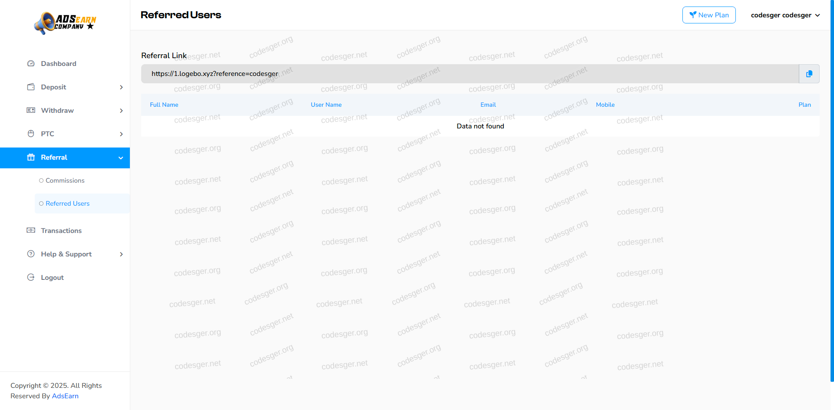Expand the Deposit submenu chevron
The image size is (834, 410).
coord(121,87)
